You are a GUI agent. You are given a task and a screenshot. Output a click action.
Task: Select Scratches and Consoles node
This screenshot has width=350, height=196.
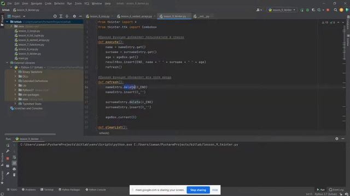pyautogui.click(x=26, y=108)
